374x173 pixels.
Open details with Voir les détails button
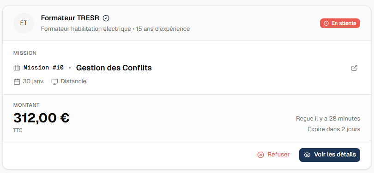(x=330, y=155)
